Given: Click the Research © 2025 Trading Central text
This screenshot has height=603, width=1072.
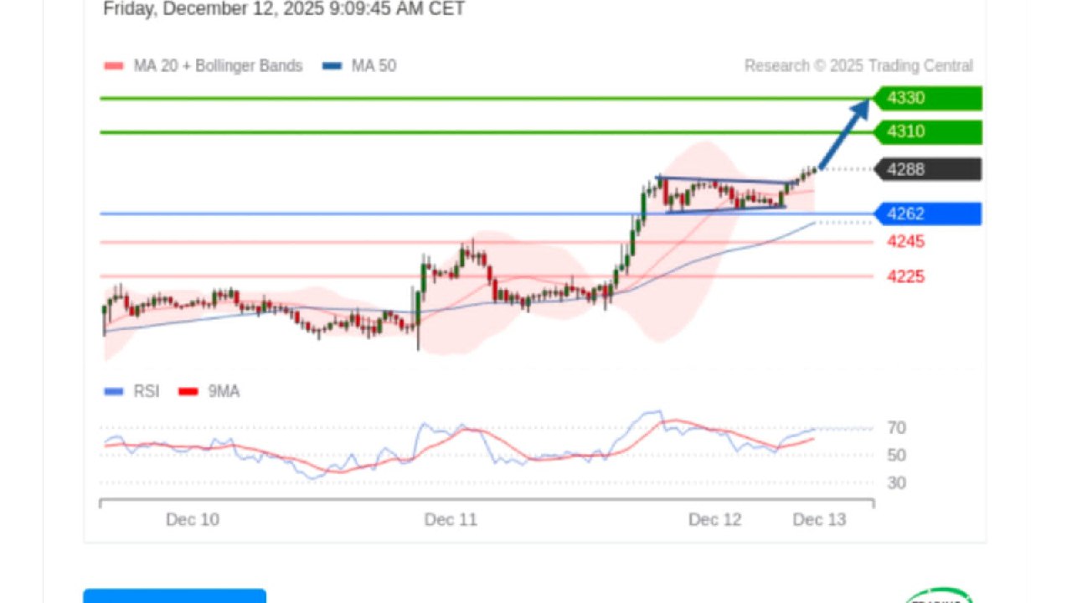Looking at the screenshot, I should click(x=859, y=66).
